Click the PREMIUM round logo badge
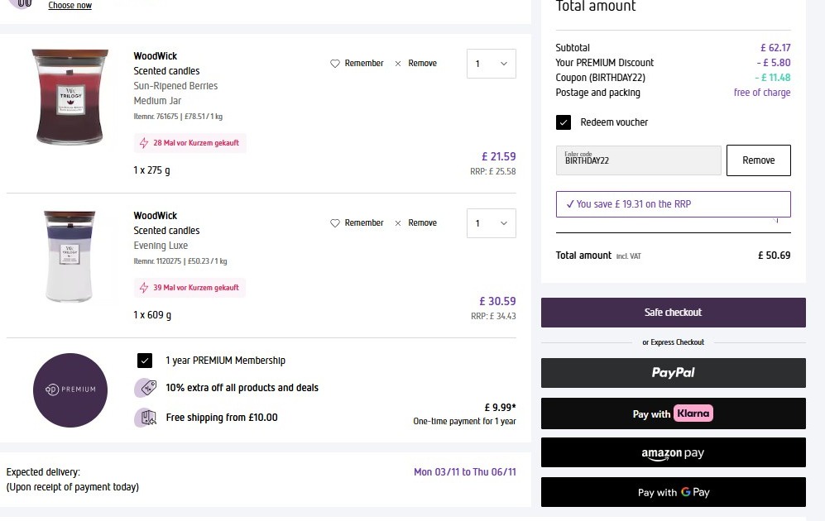The height and width of the screenshot is (521, 825). pyautogui.click(x=70, y=390)
